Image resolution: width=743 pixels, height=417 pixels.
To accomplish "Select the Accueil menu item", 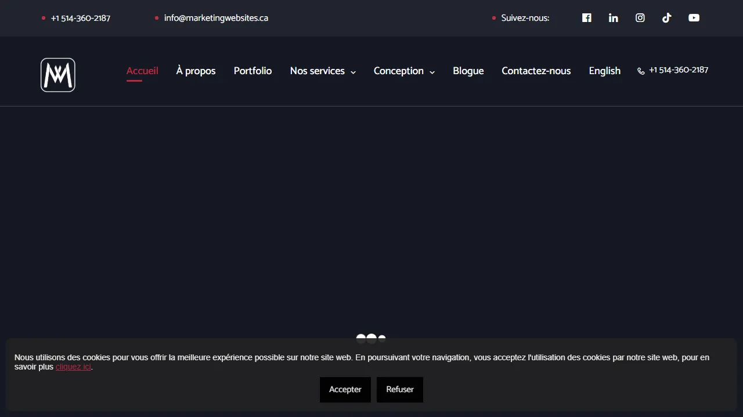I will pyautogui.click(x=142, y=71).
